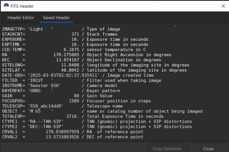The image size is (229, 152).
Task: Close the FITS Header window with X
Action: coord(223,6)
